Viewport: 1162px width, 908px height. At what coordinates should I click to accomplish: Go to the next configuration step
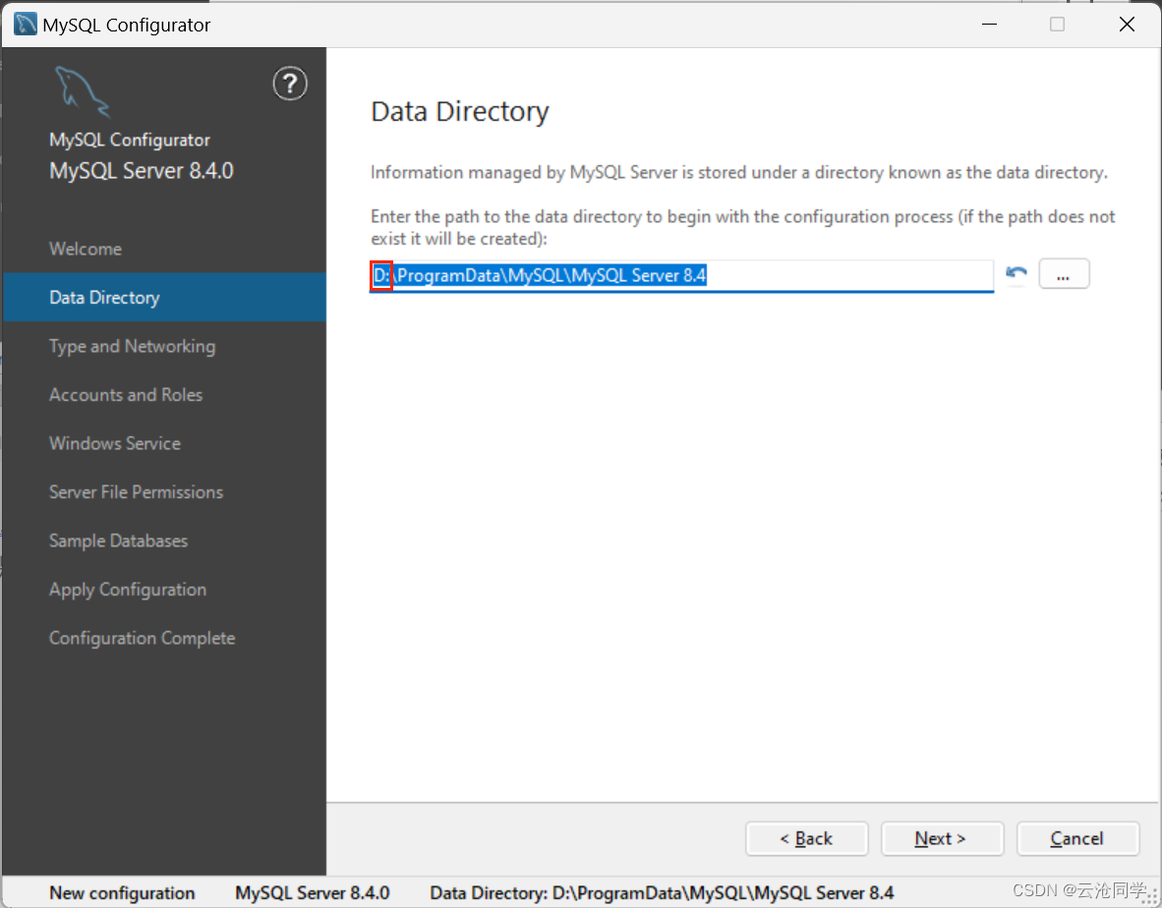click(x=941, y=838)
